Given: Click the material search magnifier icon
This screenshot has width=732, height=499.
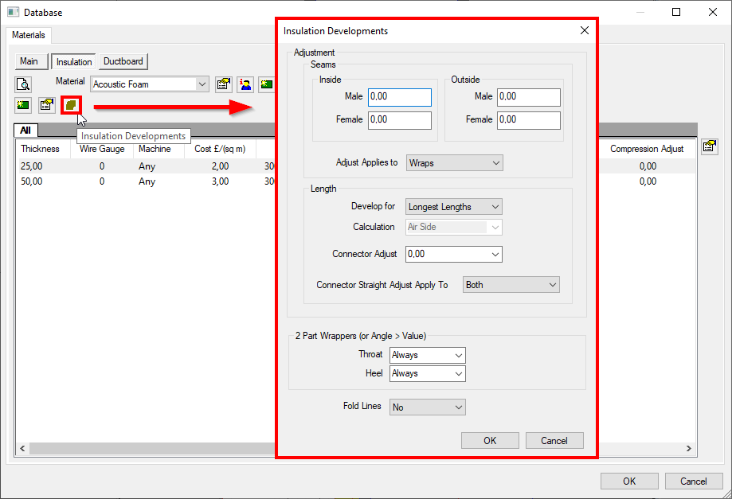Looking at the screenshot, I should coord(24,83).
